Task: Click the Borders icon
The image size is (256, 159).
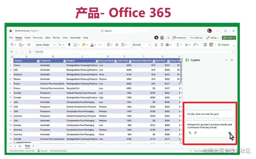Action: (x=75, y=45)
